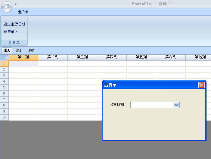Click 设定出货日期 in the ribbon
Image resolution: width=211 pixels, height=159 pixels.
pyautogui.click(x=14, y=24)
